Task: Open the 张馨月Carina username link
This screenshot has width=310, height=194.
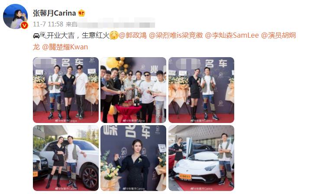Action: [x=55, y=13]
